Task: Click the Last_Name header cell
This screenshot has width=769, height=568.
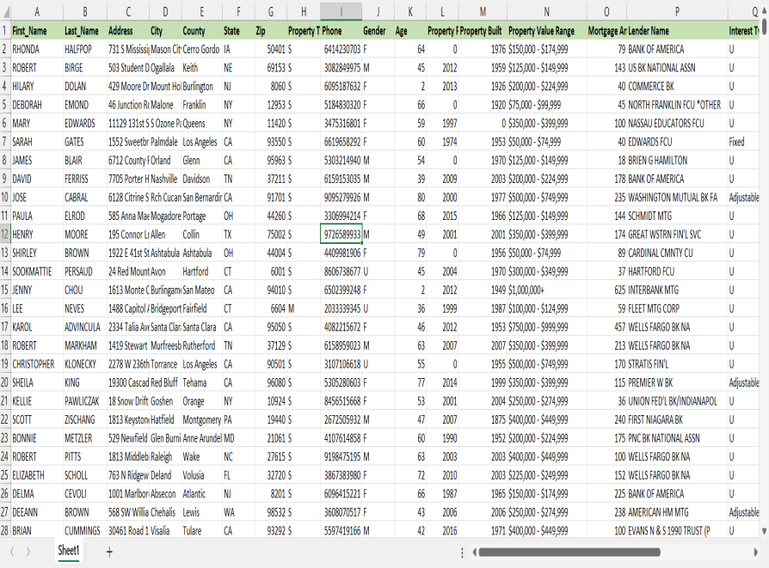Action: 85,31
